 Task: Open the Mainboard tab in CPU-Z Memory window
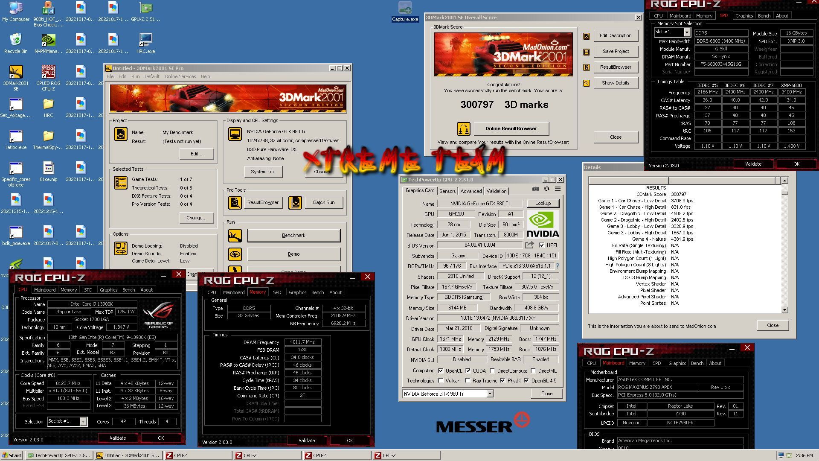click(x=234, y=292)
